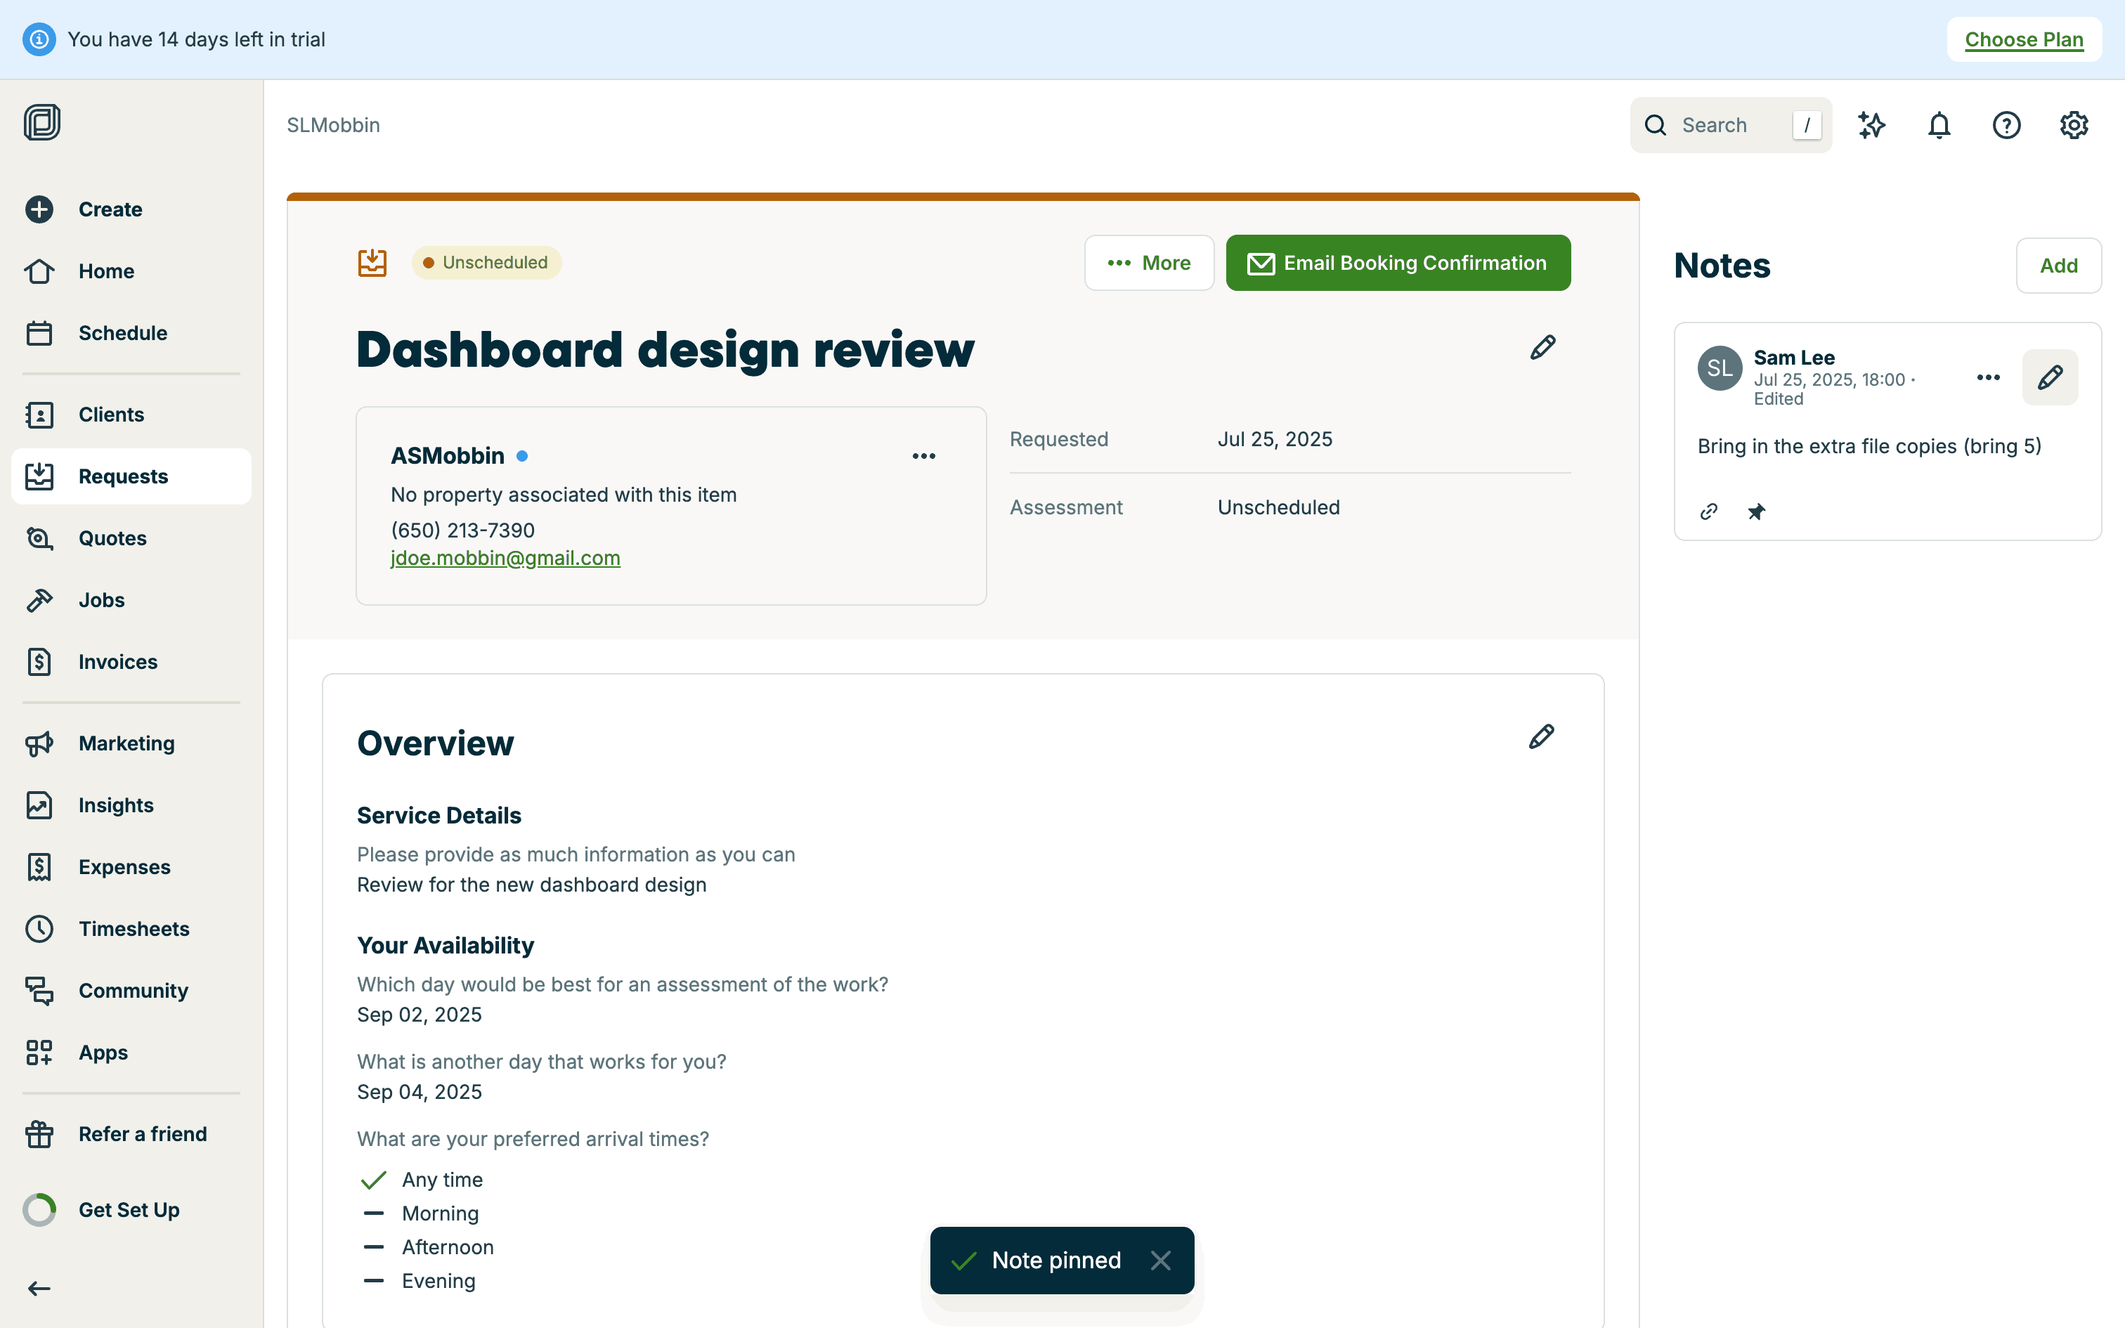Click the link icon on Sam Lee's note

1709,512
